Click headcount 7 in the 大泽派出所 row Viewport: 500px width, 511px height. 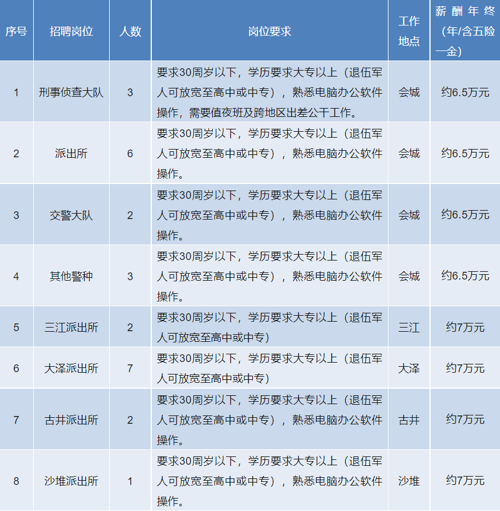(130, 368)
